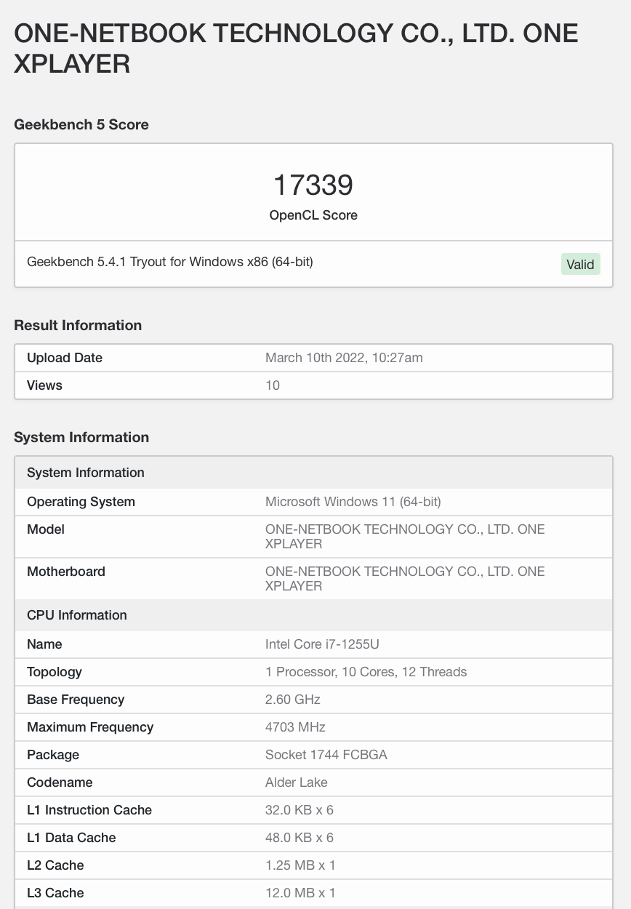Click the Result Information section heading
Image resolution: width=631 pixels, height=909 pixels.
78,325
